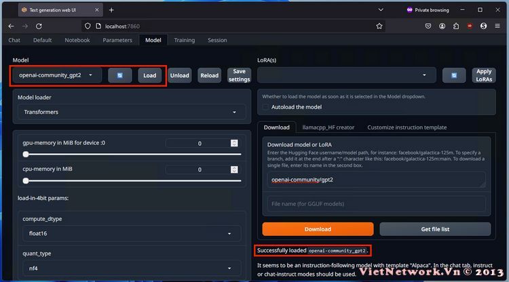Open the quant_type nf4 dropdown
Screen dimensions: 509x282
tap(129, 268)
